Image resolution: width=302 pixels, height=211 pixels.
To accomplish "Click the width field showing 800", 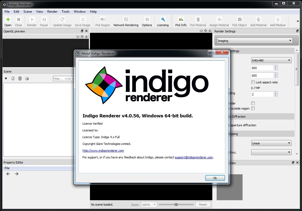I will pyautogui.click(x=263, y=68).
